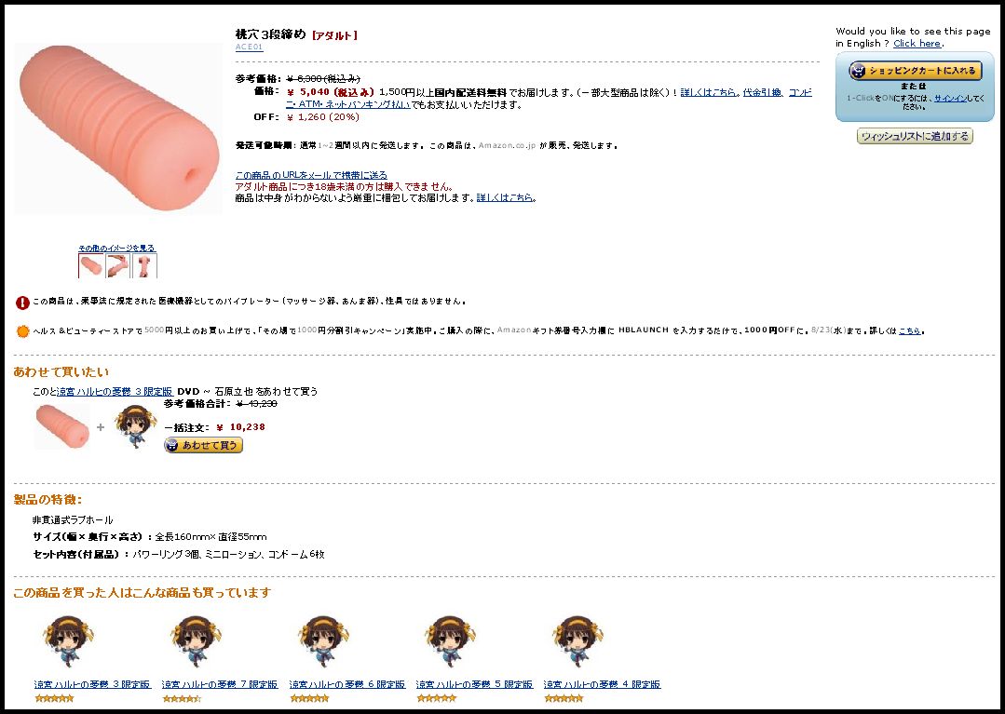Open 'Click here' English page link
This screenshot has width=1005, height=714.
click(917, 44)
